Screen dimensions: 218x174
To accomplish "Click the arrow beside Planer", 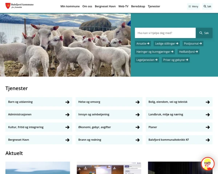I will pos(208,127).
